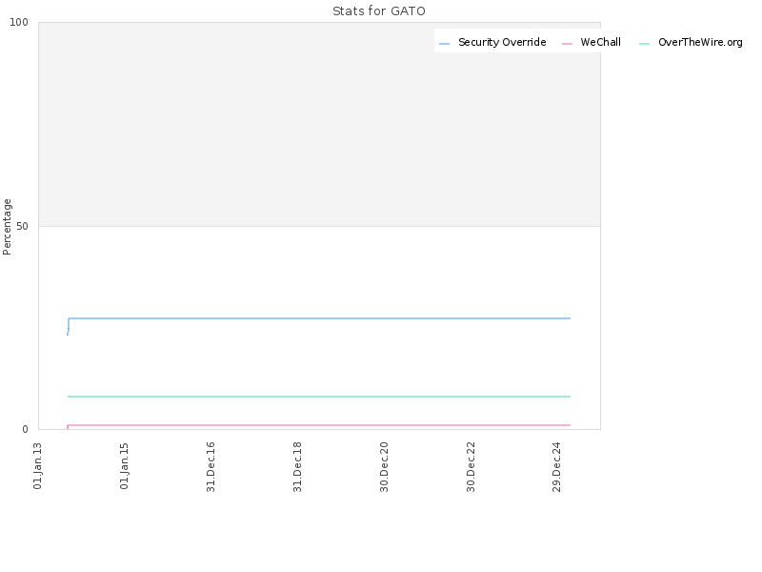This screenshot has width=762, height=572.
Task: Click the green OverTheWire.org legend swatch
Action: pos(645,44)
